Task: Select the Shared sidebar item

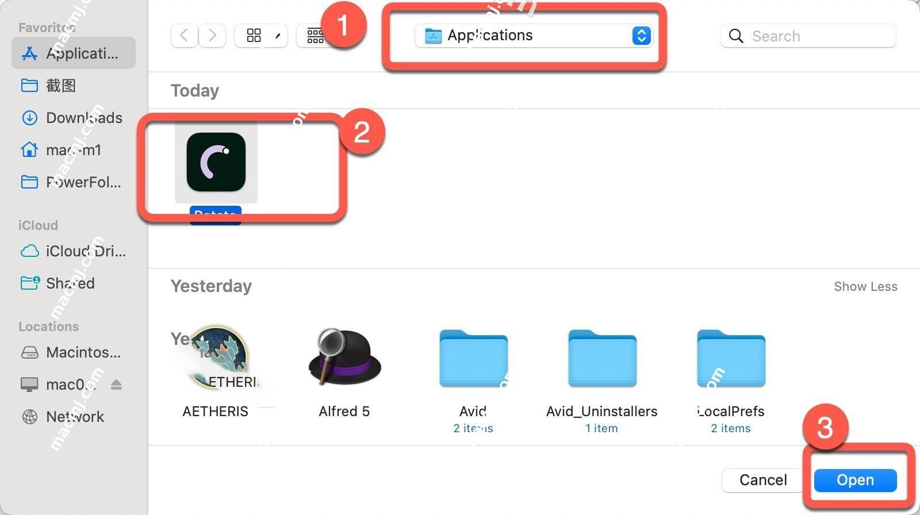Action: click(74, 283)
